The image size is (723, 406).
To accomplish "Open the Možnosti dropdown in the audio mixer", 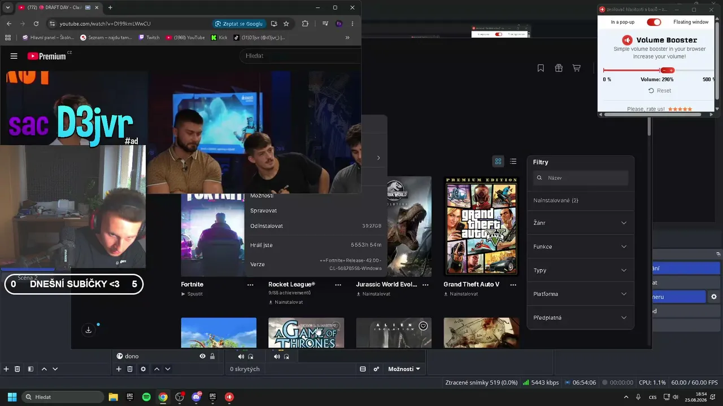I will coord(404,369).
